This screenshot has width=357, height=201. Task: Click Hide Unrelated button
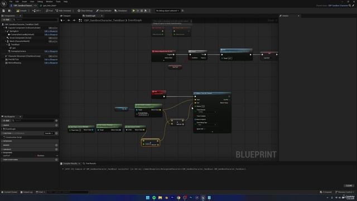pos(63,11)
